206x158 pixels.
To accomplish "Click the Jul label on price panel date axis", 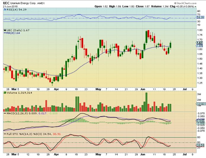I will [x=185, y=89].
